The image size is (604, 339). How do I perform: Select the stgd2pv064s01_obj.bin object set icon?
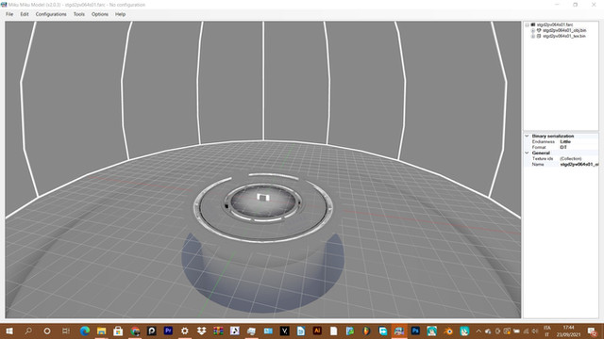pos(539,30)
